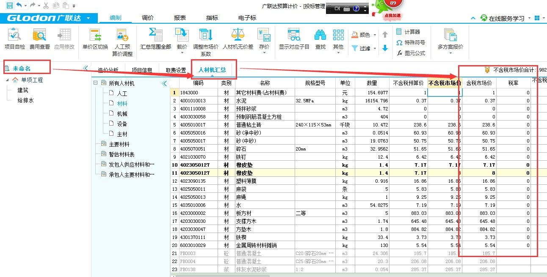Expand the 过滤 filter dropdown
This screenshot has height=277, width=547.
tap(375, 49)
